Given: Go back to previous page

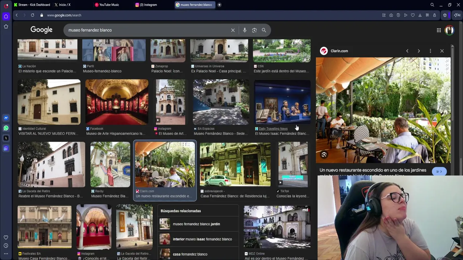Looking at the screenshot, I should (x=17, y=15).
